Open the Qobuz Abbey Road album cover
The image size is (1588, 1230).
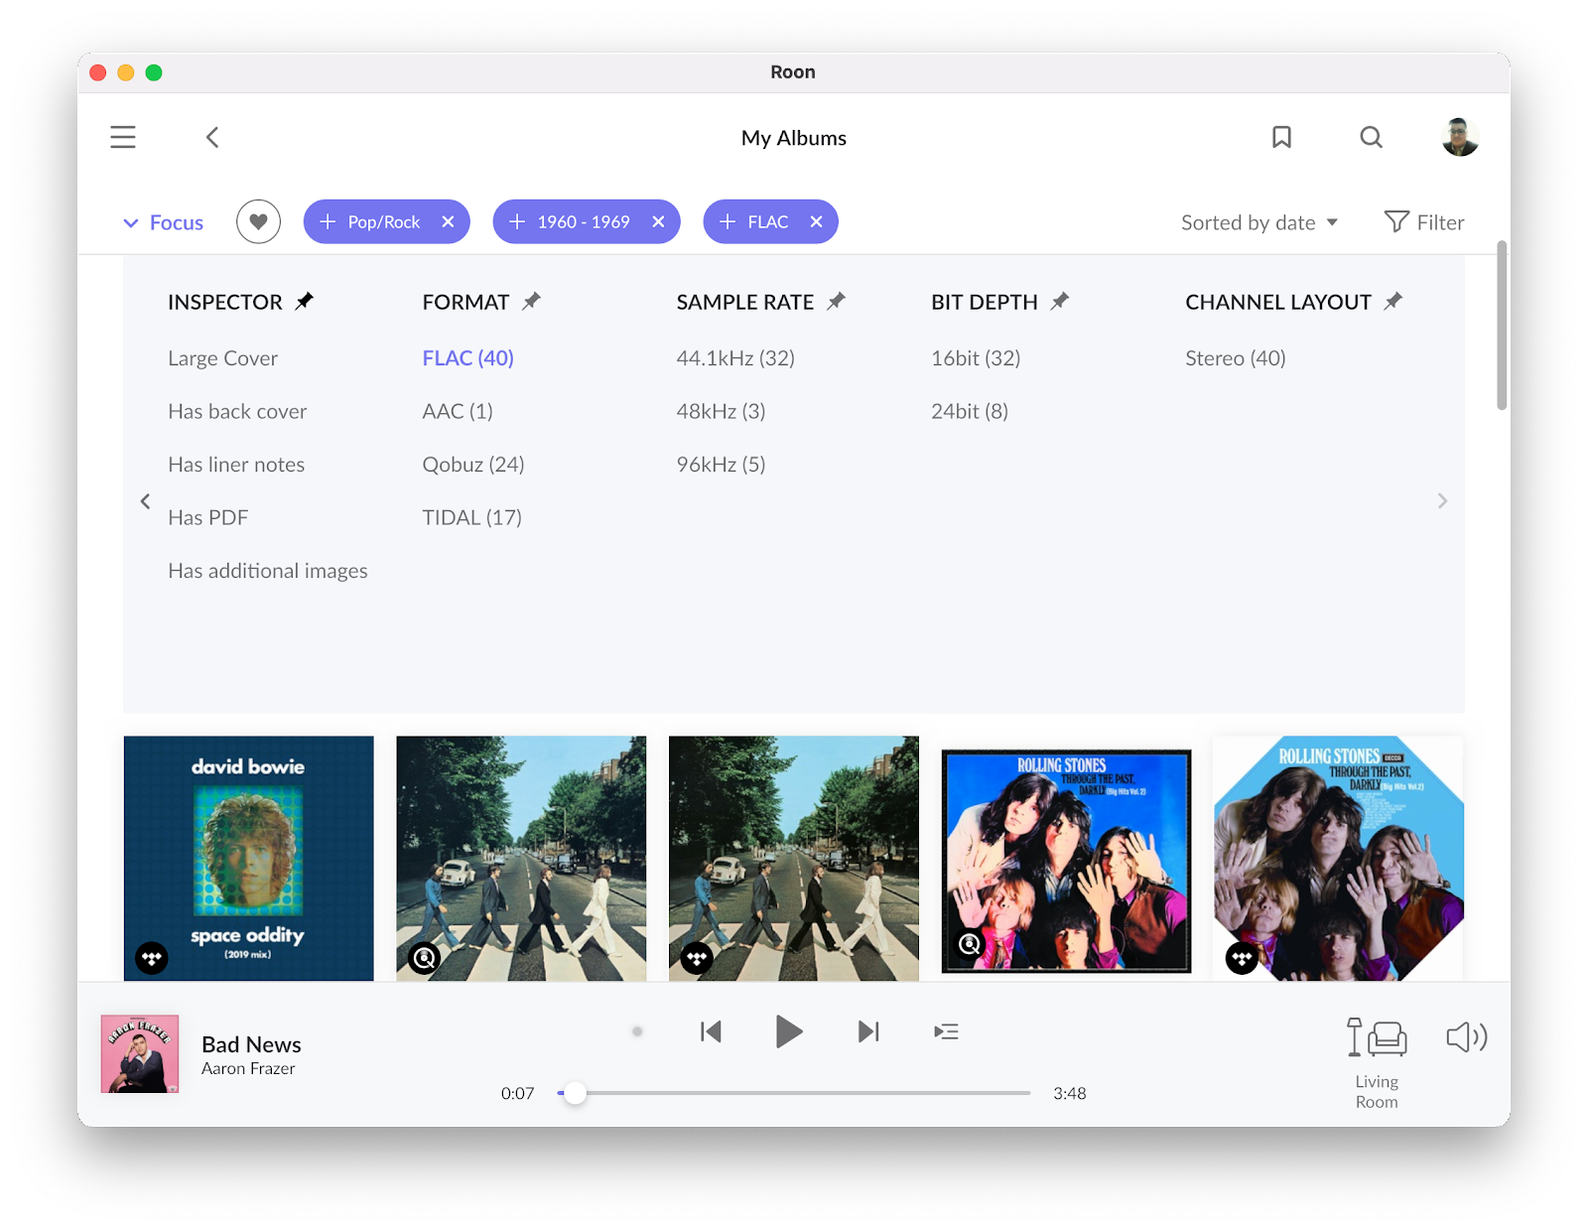[x=521, y=858]
